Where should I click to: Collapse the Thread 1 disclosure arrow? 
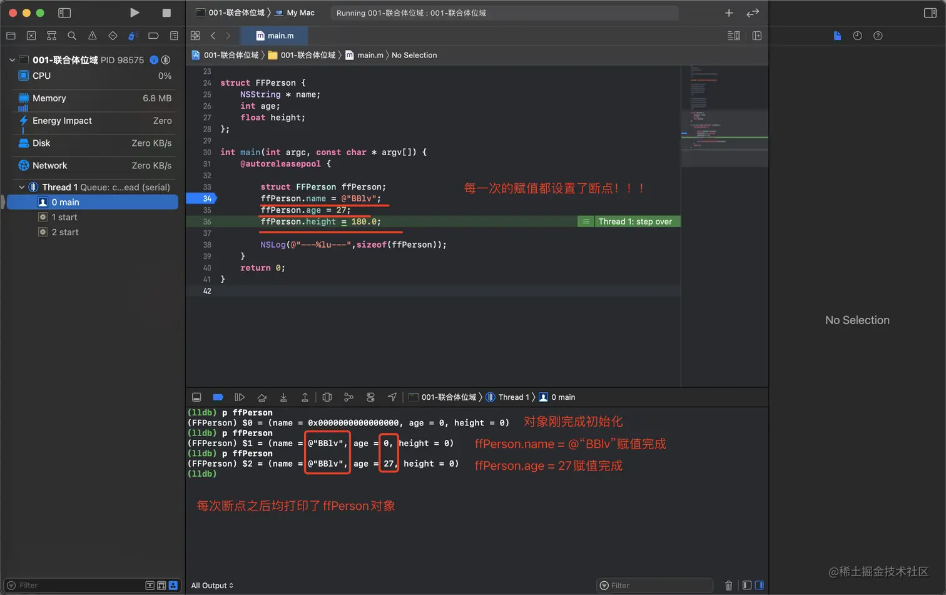pyautogui.click(x=22, y=187)
